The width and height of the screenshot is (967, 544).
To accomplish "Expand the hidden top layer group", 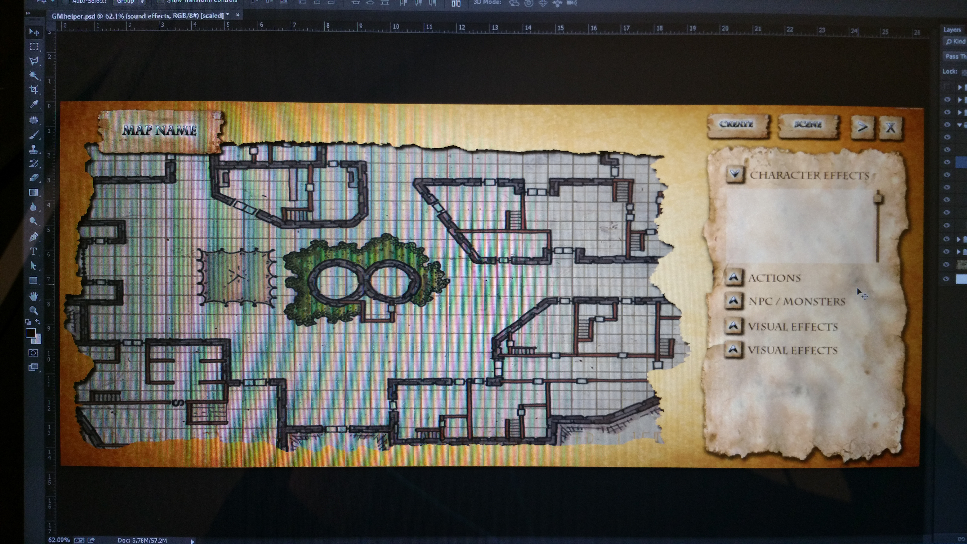I will click(x=960, y=87).
